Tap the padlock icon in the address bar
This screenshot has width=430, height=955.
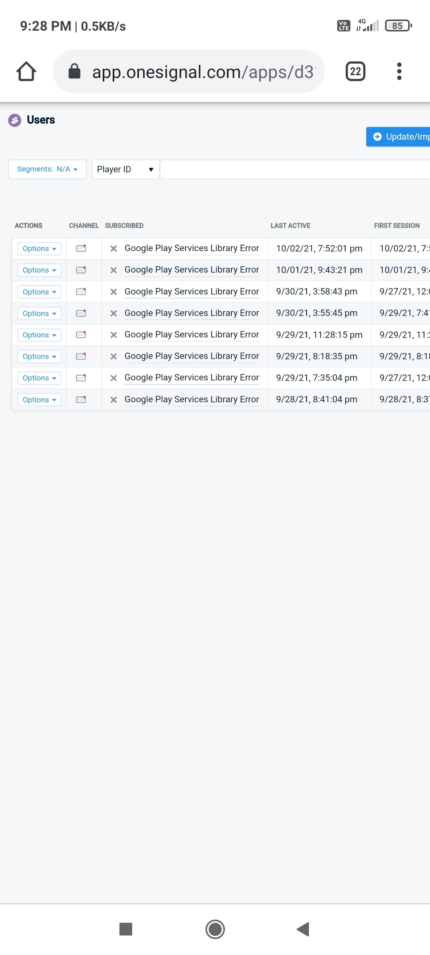[x=74, y=71]
